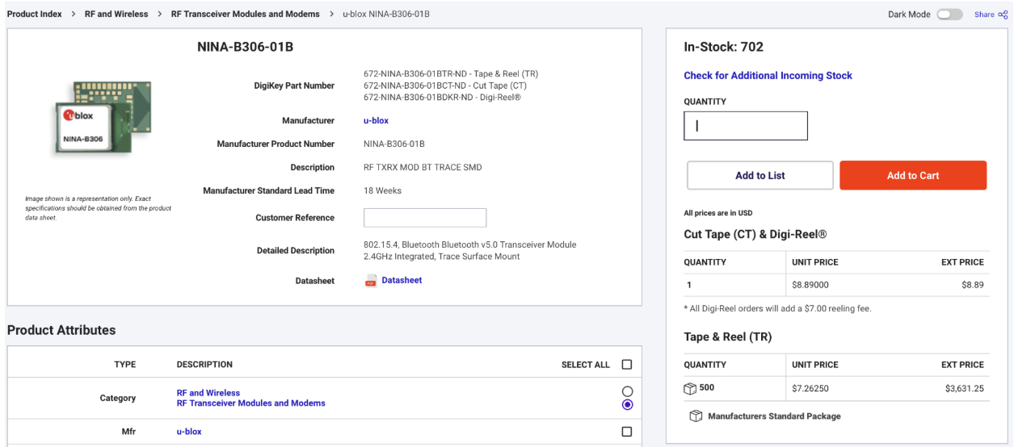
Task: Click the 18 Weeks lead time value
Action: [382, 190]
